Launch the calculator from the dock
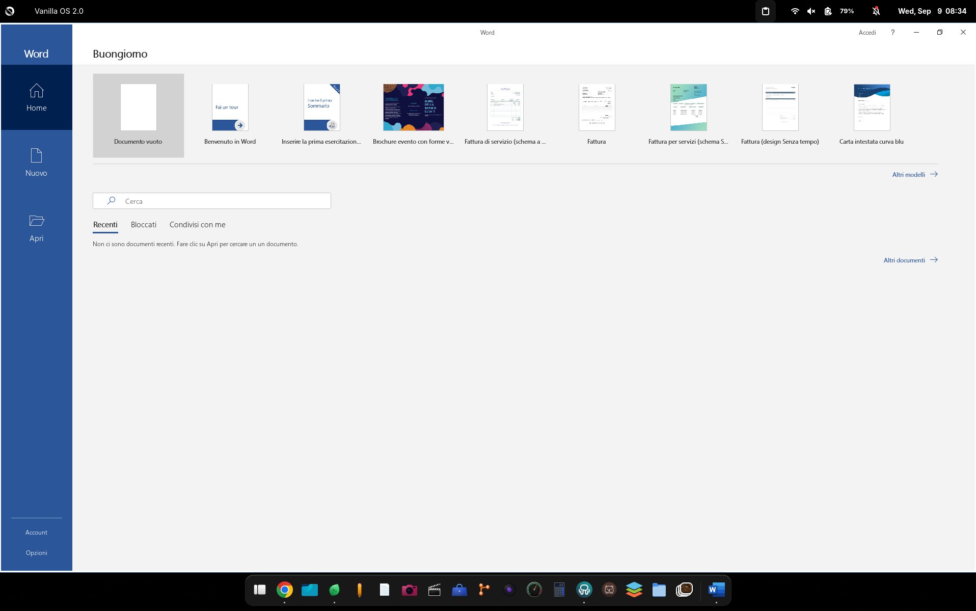The width and height of the screenshot is (976, 611). (559, 590)
